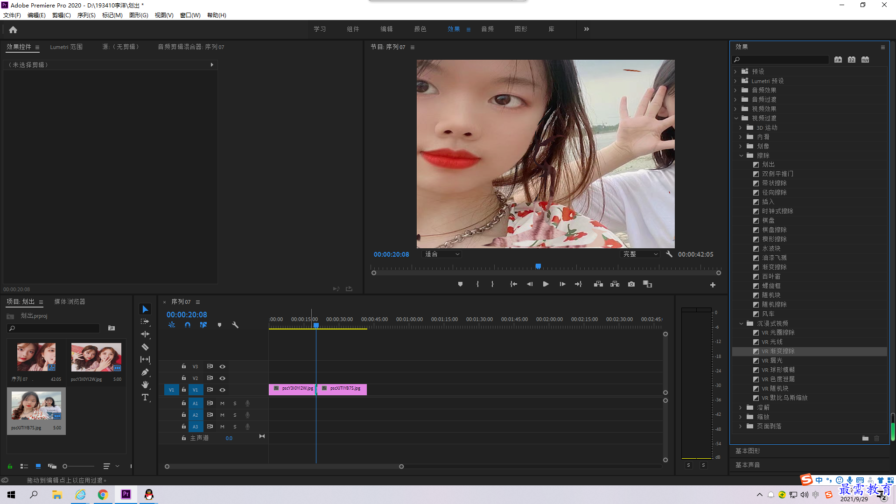Collapse the 视频过渡 folder
The image size is (896, 504).
pos(736,118)
